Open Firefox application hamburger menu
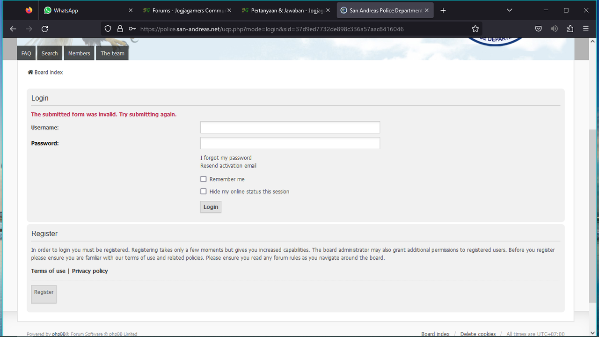Viewport: 599px width, 337px height. [586, 29]
